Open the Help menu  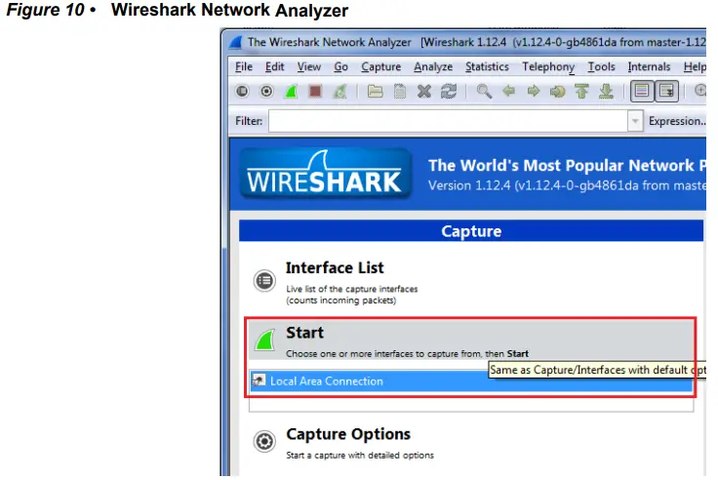(695, 67)
